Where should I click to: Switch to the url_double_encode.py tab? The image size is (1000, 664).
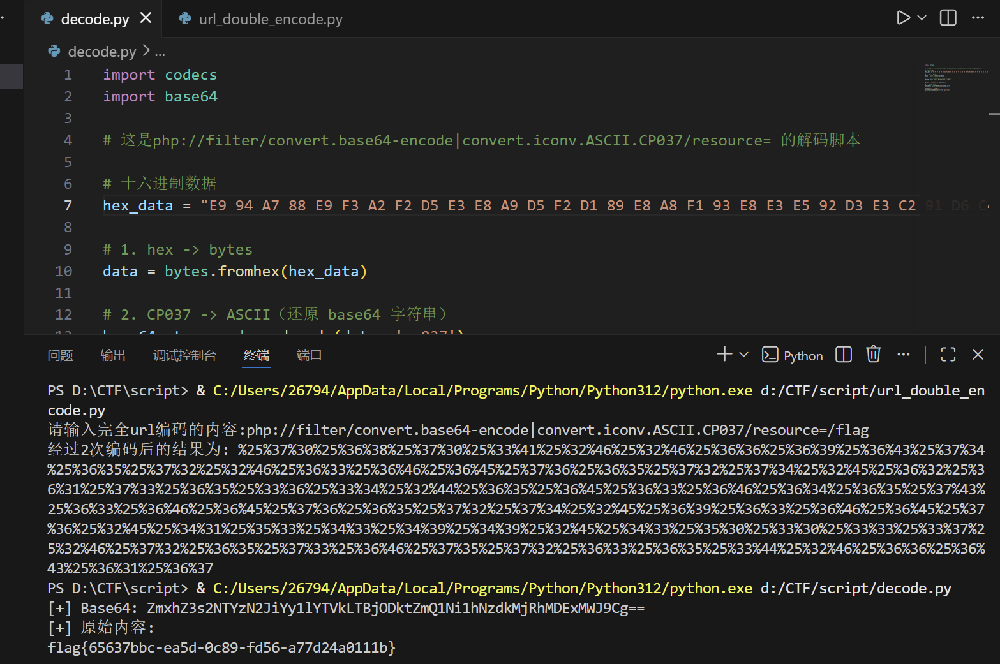coord(270,19)
